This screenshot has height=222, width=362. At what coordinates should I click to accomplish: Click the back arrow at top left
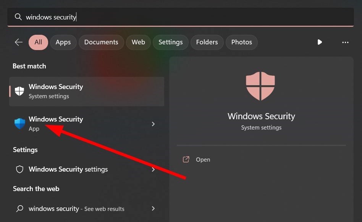tap(18, 42)
